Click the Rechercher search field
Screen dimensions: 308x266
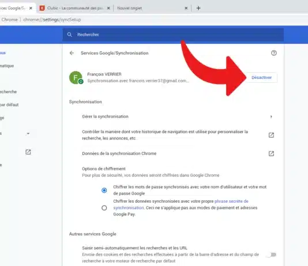[x=173, y=35]
